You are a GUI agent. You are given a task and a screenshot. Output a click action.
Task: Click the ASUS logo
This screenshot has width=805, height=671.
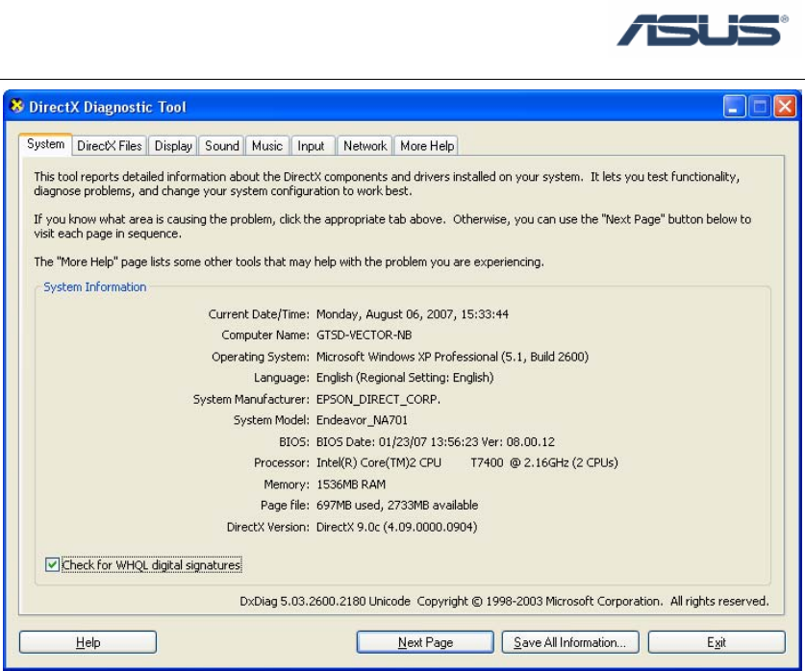(699, 31)
